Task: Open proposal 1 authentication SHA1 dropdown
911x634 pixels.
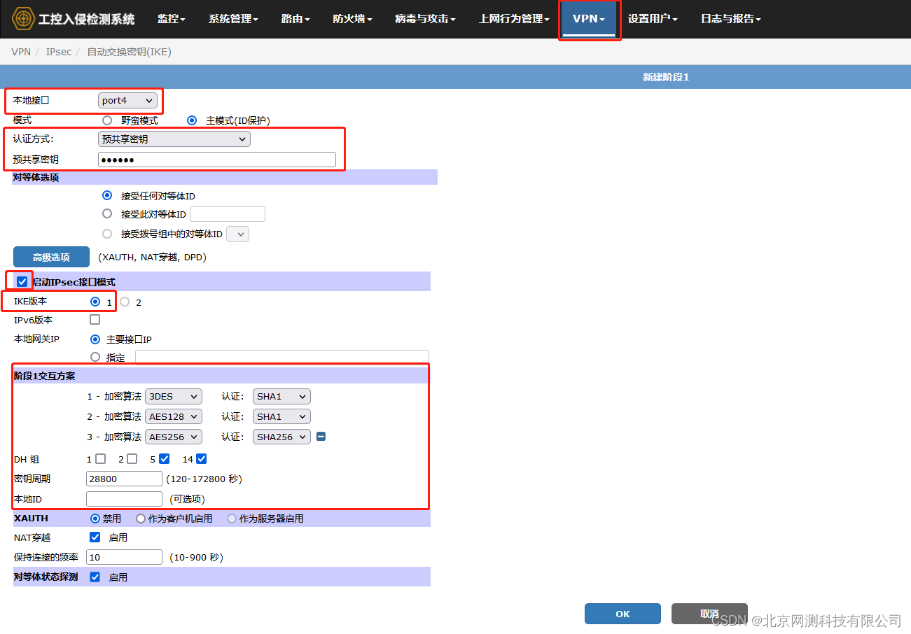Action: tap(281, 396)
